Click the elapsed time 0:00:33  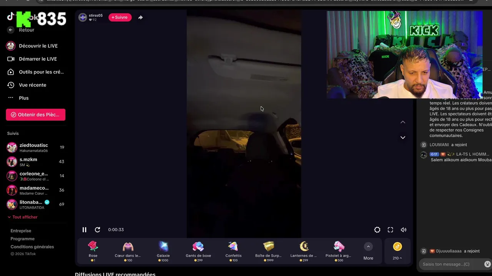116,230
